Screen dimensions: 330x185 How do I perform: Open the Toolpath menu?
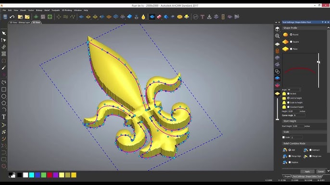pos(56,10)
